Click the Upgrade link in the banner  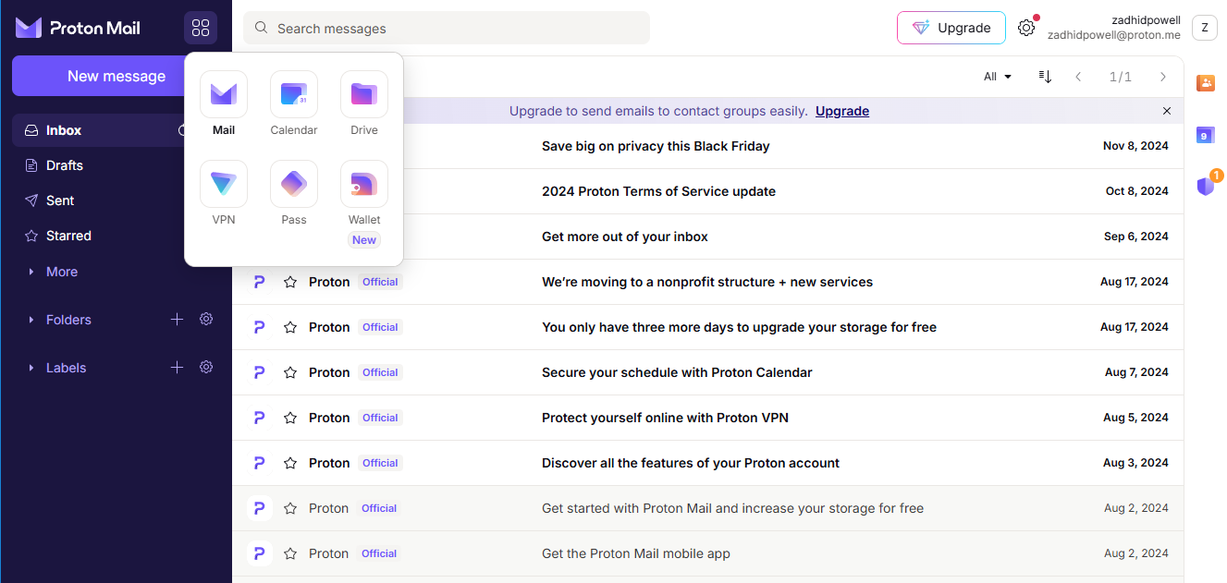841,110
